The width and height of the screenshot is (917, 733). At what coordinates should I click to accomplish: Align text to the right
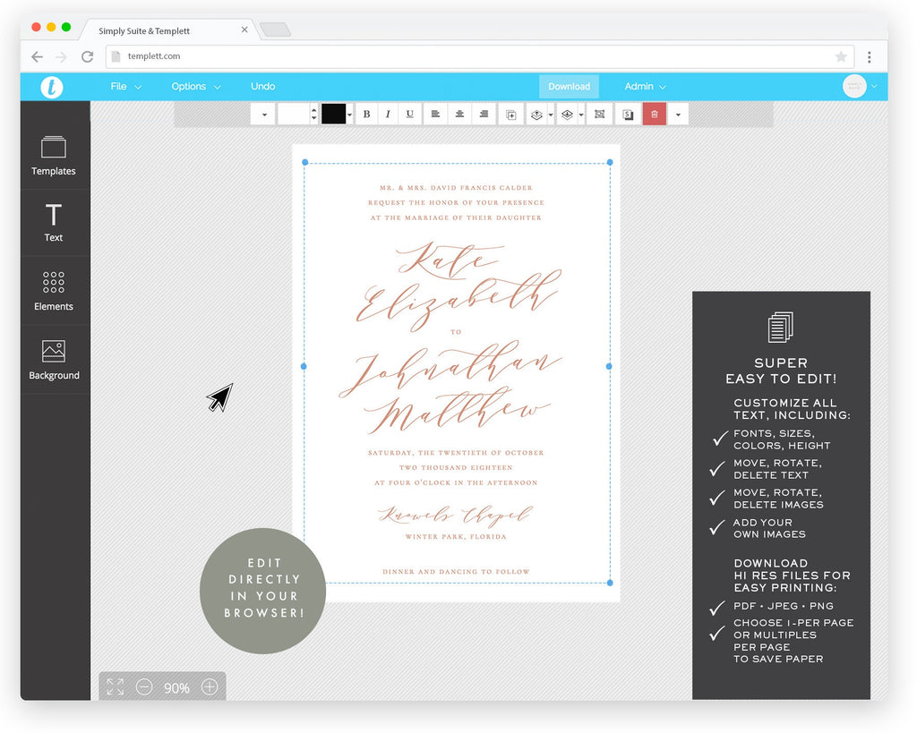pos(484,114)
